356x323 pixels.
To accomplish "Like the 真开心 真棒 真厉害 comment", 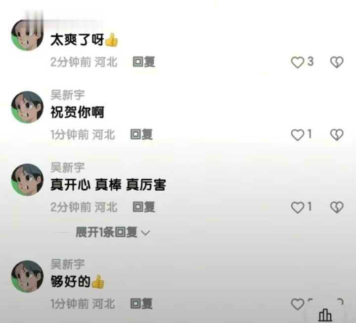I will point(298,208).
